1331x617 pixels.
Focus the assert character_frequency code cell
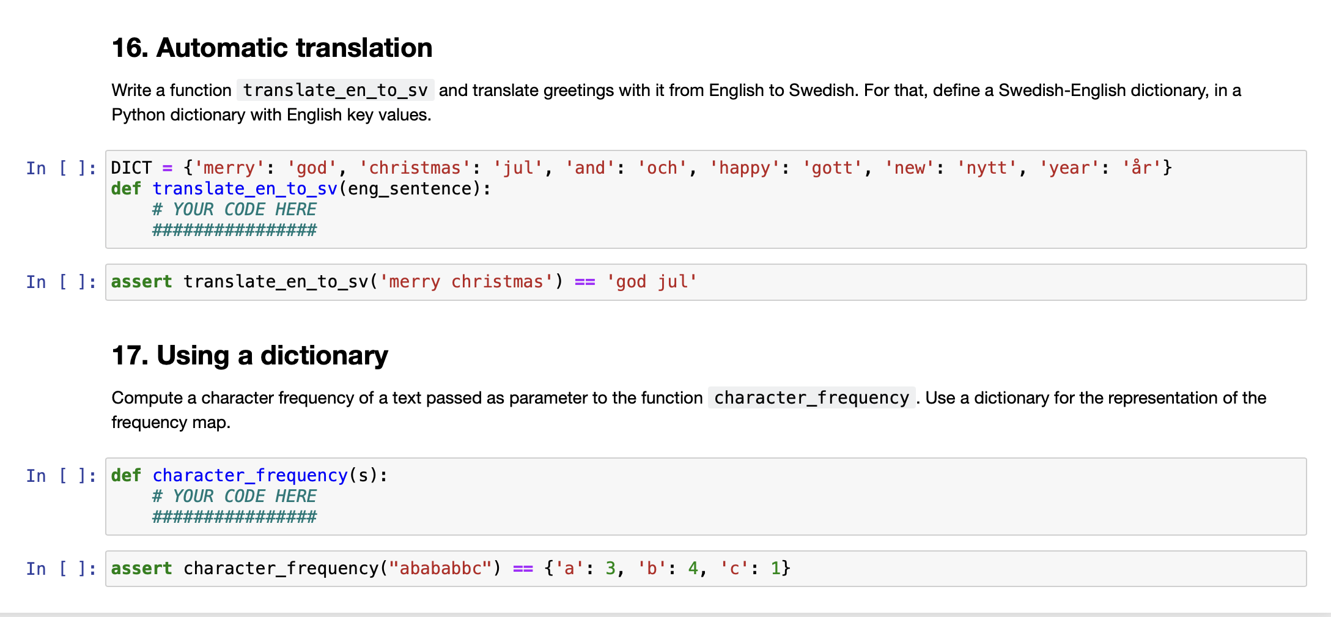(706, 569)
